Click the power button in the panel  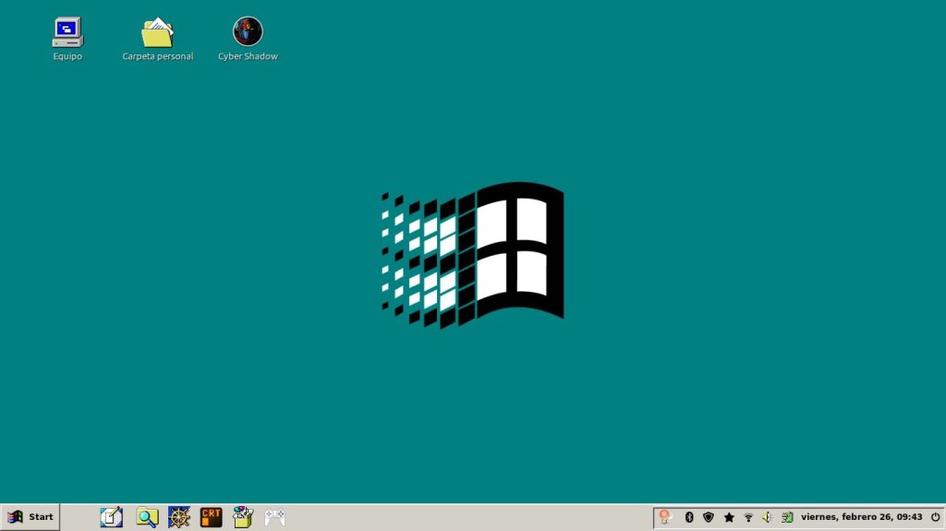[935, 517]
